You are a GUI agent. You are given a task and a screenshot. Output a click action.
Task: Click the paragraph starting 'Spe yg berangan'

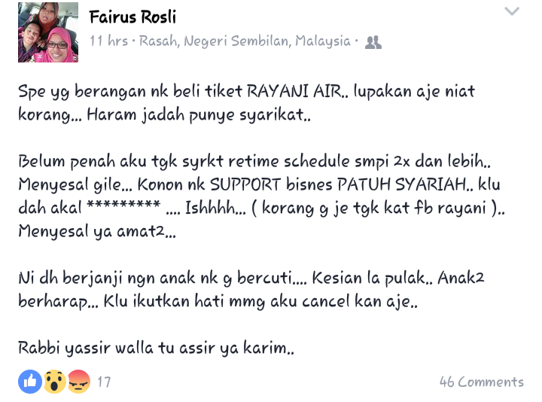[246, 102]
